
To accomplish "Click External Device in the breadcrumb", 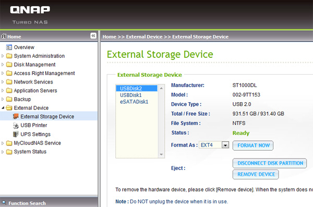I will (145, 36).
